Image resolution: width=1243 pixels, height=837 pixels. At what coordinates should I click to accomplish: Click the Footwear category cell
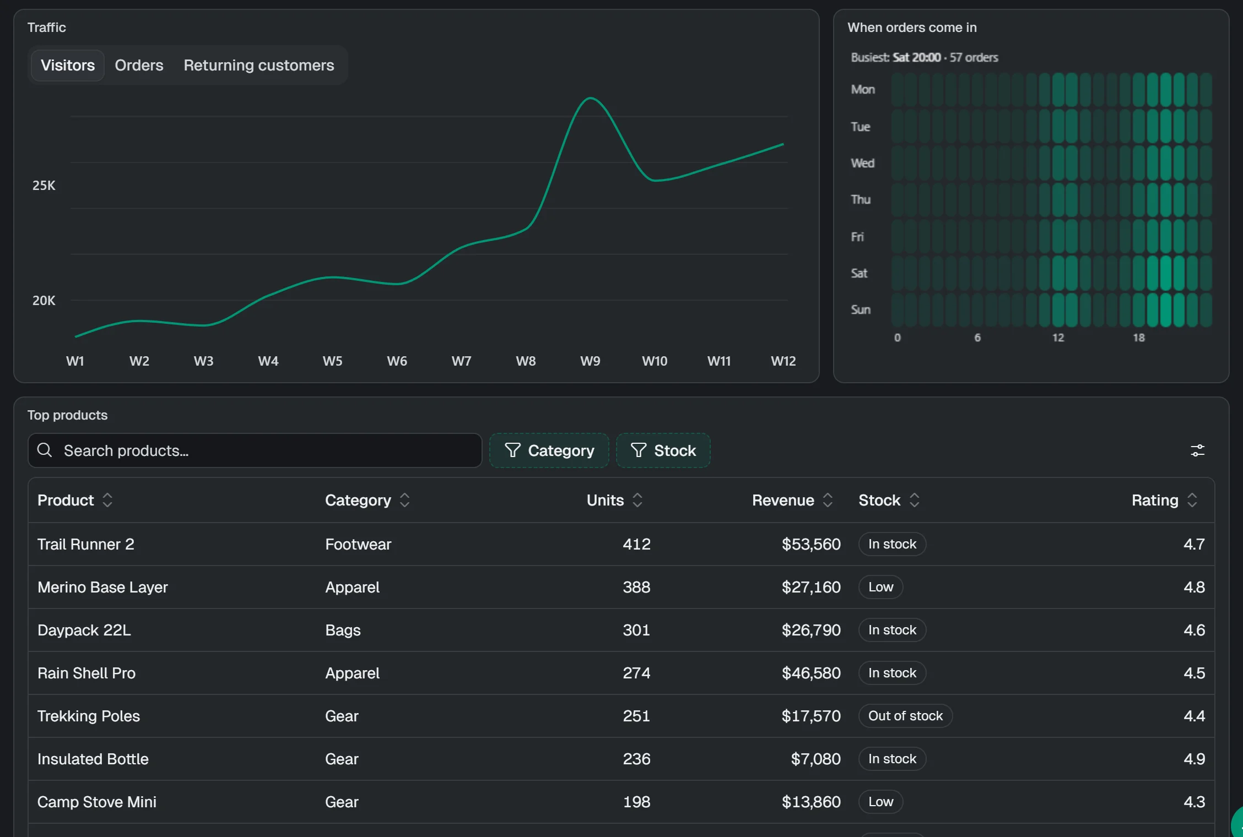pos(358,544)
